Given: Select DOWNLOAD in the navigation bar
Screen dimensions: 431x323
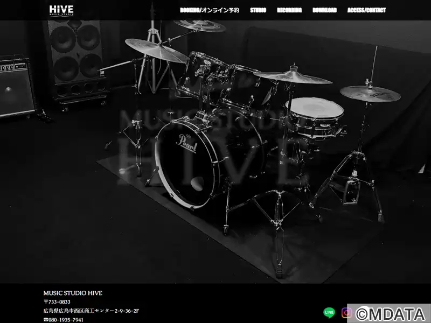Looking at the screenshot, I should pyautogui.click(x=324, y=10).
